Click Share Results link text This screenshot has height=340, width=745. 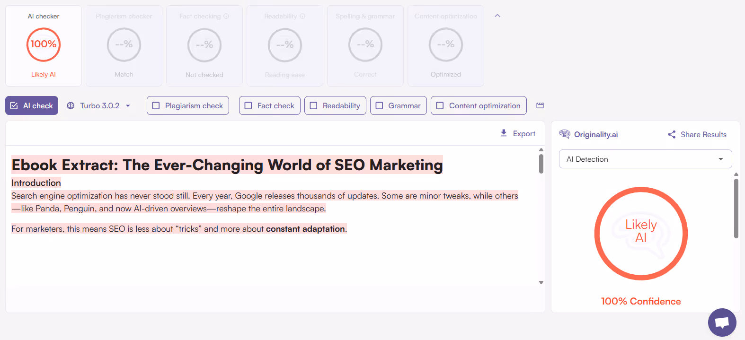(x=703, y=134)
